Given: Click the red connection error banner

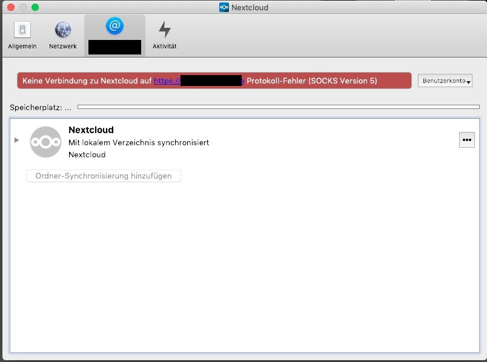Looking at the screenshot, I should click(212, 80).
